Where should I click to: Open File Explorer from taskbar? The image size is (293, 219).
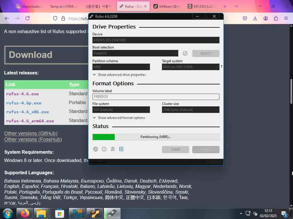pos(41,213)
